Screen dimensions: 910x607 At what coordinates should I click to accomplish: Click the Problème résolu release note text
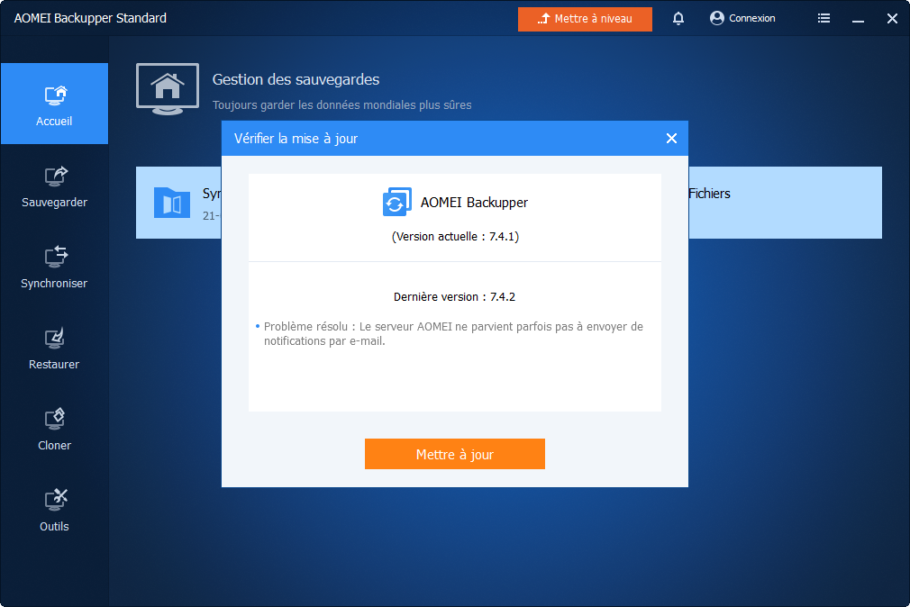pos(453,334)
